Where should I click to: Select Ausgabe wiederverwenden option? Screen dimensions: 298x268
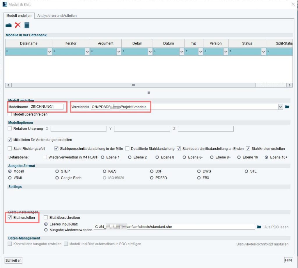(46, 230)
